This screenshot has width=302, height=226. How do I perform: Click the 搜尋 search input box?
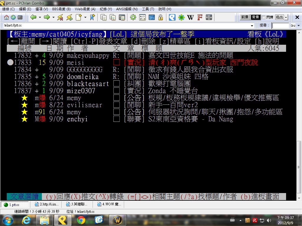click(280, 26)
